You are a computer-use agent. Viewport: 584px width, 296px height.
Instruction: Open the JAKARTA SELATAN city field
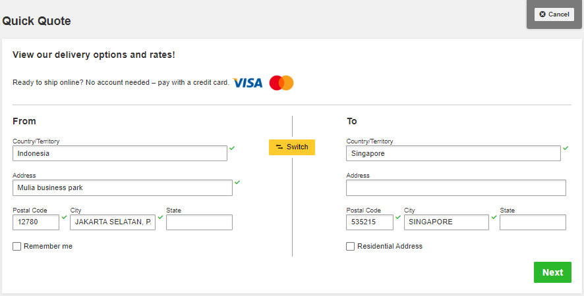[x=113, y=222]
